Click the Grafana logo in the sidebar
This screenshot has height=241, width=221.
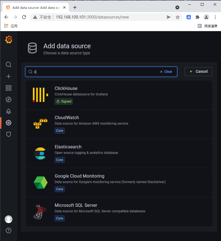9,39
